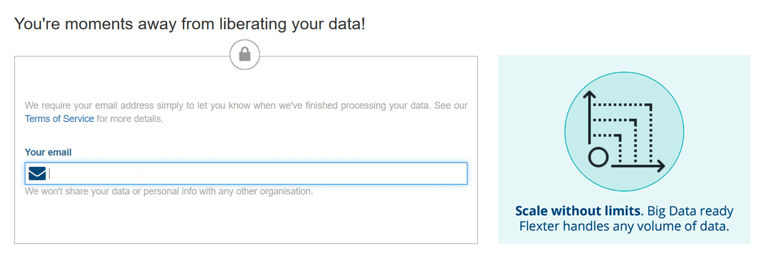Select the "Scale without limits" bold text
The height and width of the screenshot is (268, 782).
pyautogui.click(x=577, y=211)
